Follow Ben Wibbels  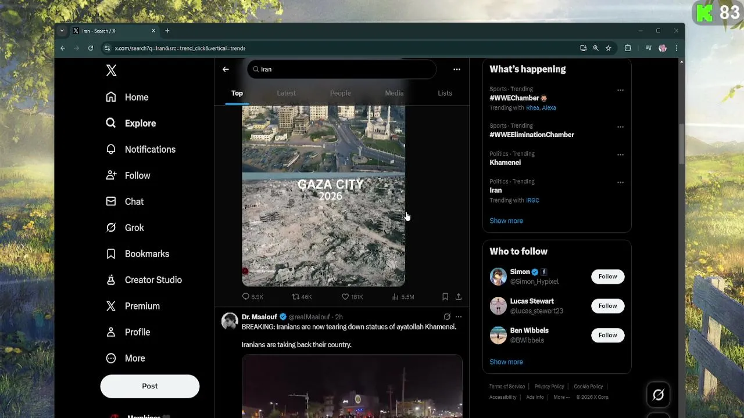(x=608, y=335)
